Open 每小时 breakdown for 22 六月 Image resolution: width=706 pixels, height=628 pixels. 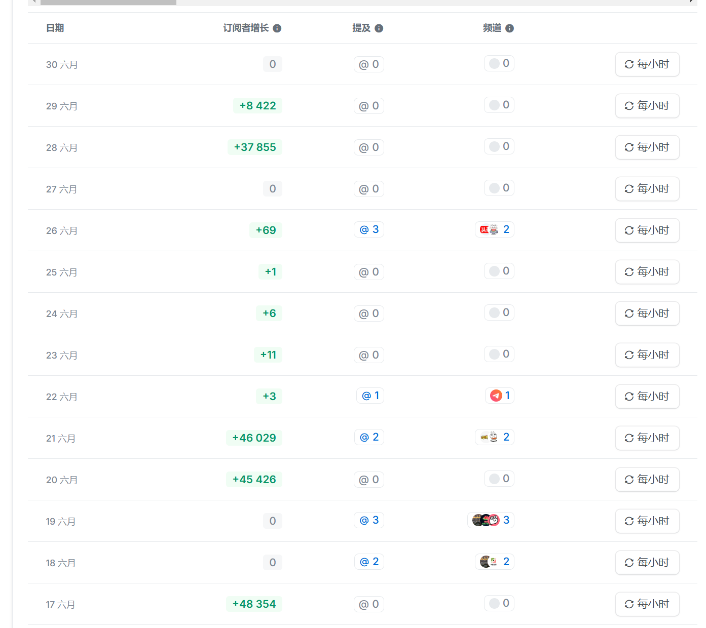click(x=647, y=397)
